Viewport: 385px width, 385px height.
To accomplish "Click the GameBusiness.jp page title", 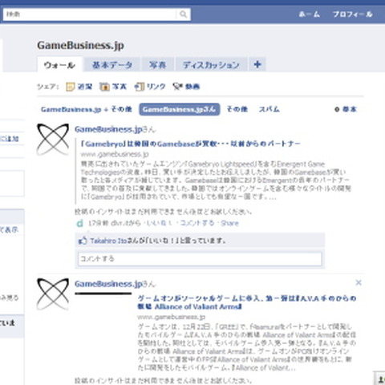I will [x=80, y=45].
